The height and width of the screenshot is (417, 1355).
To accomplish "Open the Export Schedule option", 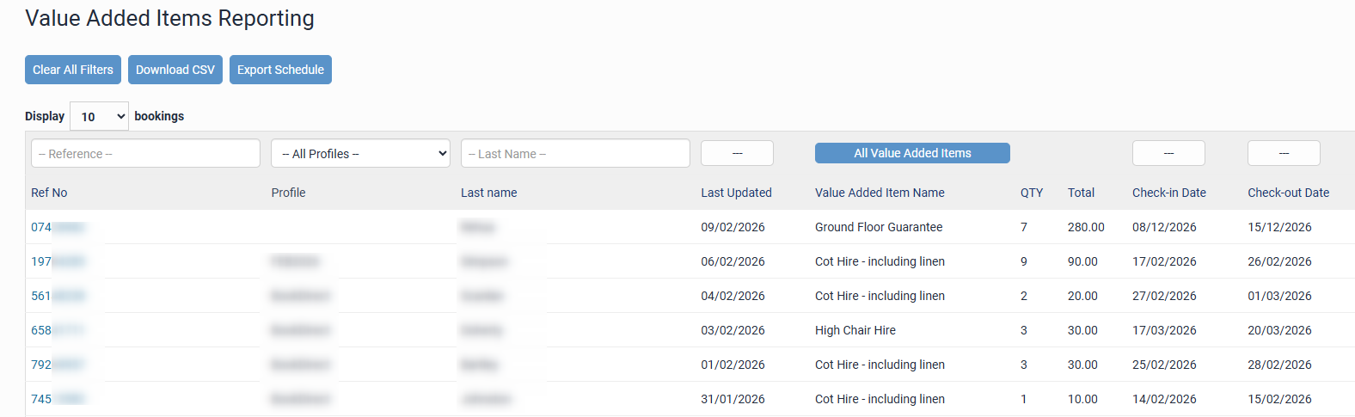I will (280, 70).
